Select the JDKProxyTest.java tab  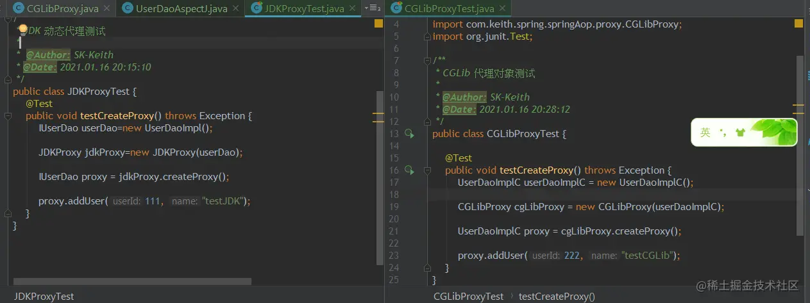305,9
